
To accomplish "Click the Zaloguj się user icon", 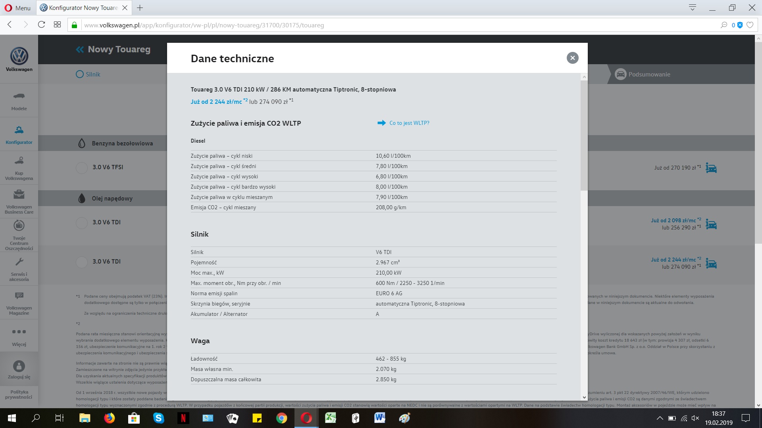I will 19,366.
